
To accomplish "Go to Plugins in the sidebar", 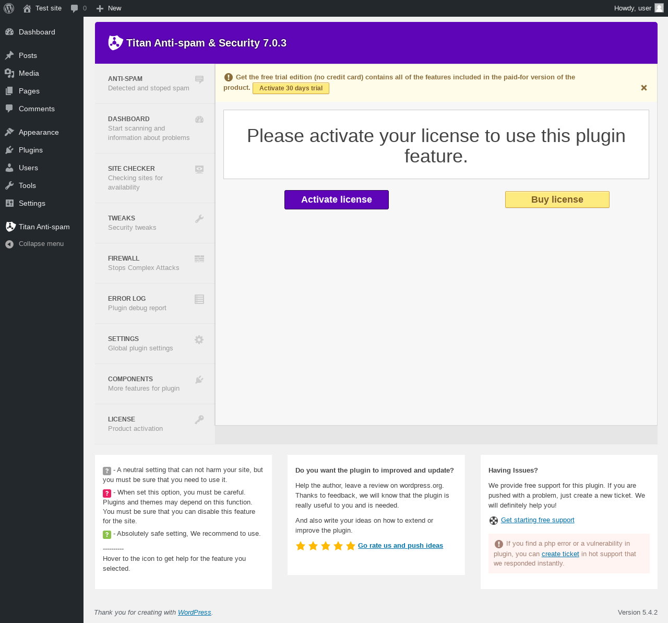I will 31,150.
